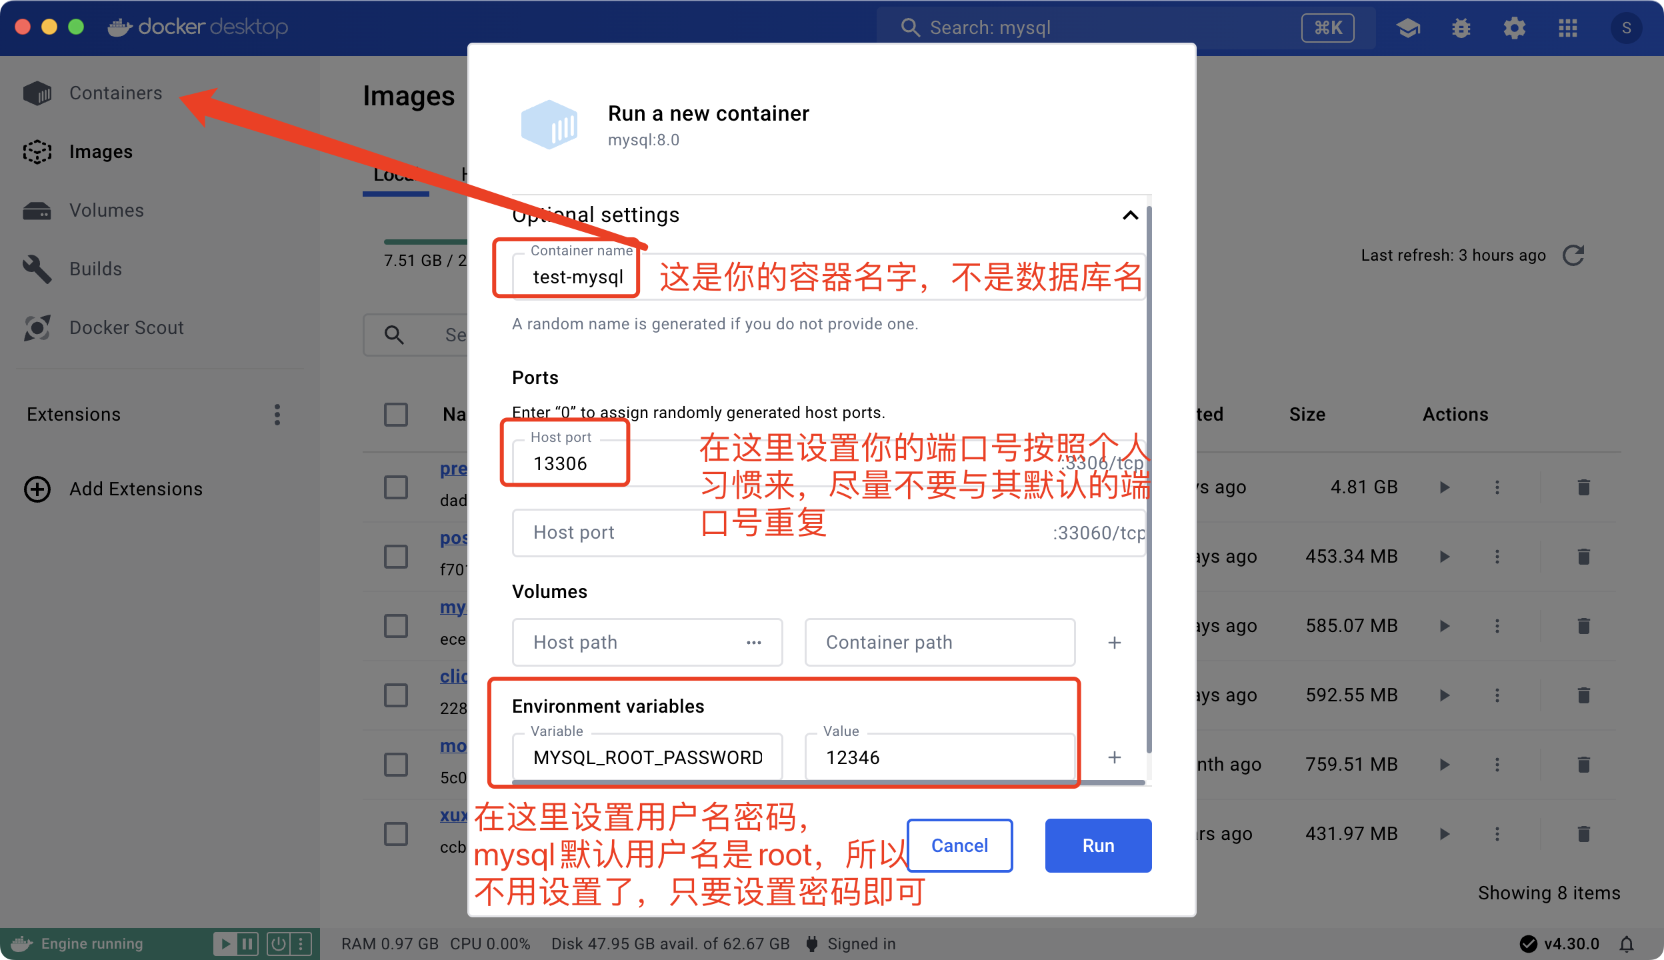The image size is (1664, 960).
Task: Open Volumes in the sidebar
Action: pos(107,210)
